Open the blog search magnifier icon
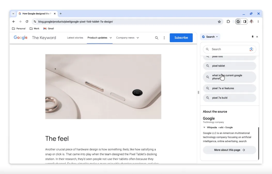 click(157, 38)
